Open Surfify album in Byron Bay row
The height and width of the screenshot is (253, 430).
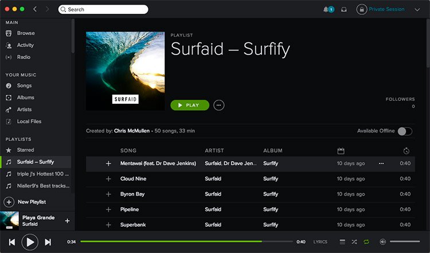[x=271, y=194]
